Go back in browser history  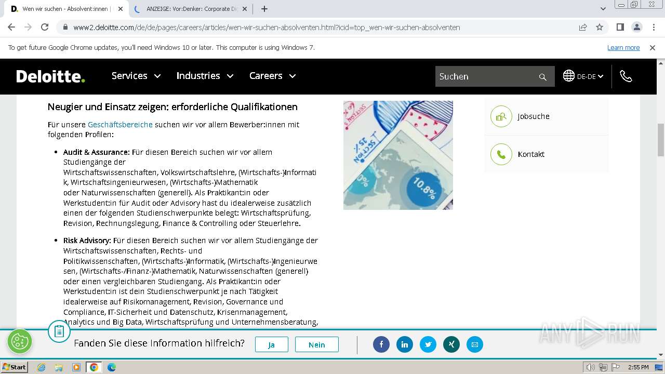point(11,27)
